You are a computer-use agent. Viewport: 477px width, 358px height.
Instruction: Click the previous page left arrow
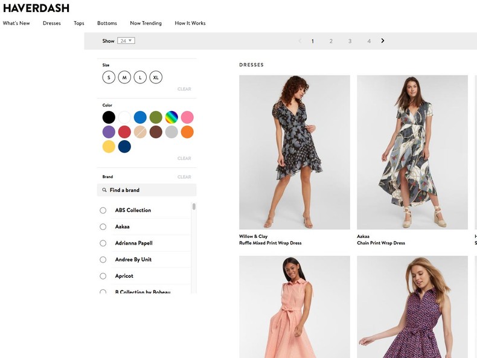(299, 41)
